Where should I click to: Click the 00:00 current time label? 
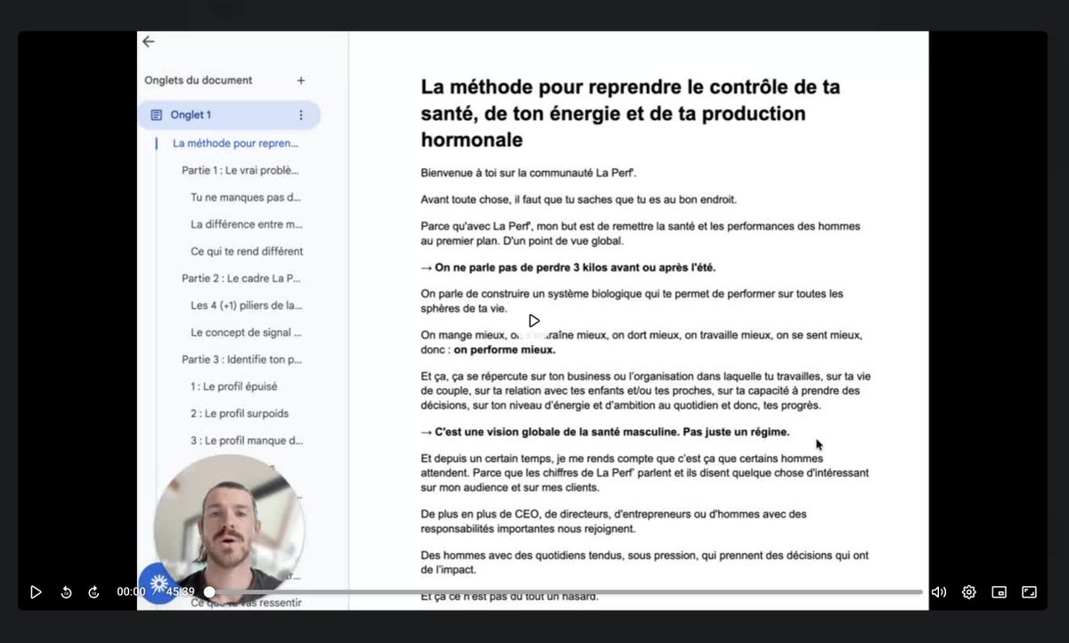point(131,592)
